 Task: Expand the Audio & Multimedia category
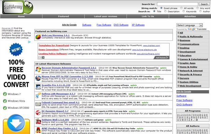pos(178,36)
